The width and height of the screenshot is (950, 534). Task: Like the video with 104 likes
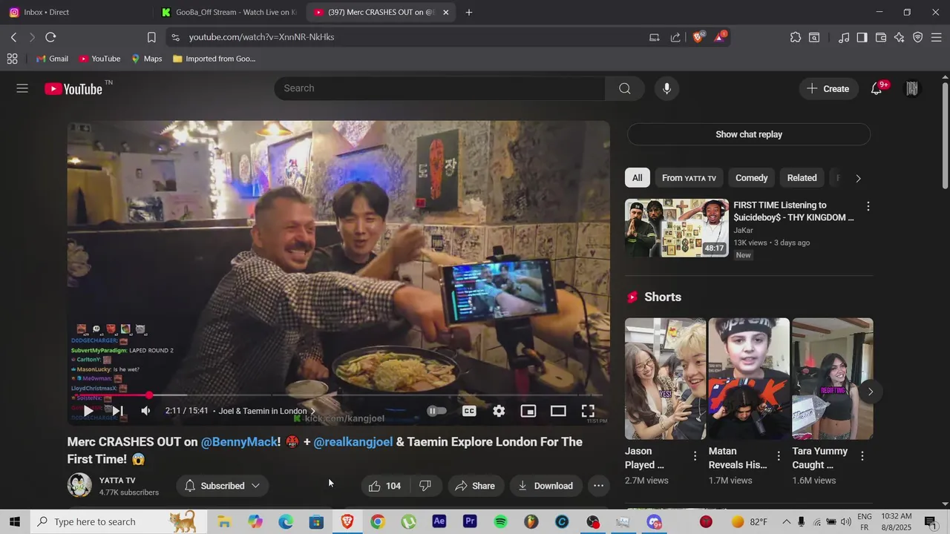pos(385,486)
